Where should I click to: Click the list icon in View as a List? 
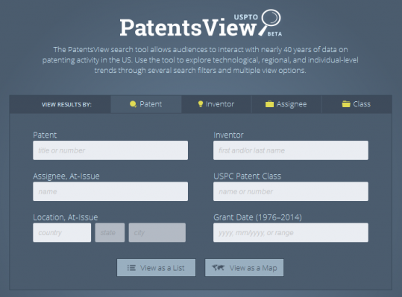click(x=131, y=268)
